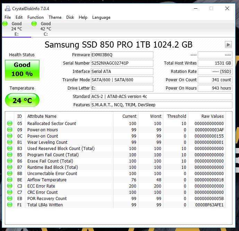Click status icon for Runtime Bad Block

coord(10,167)
